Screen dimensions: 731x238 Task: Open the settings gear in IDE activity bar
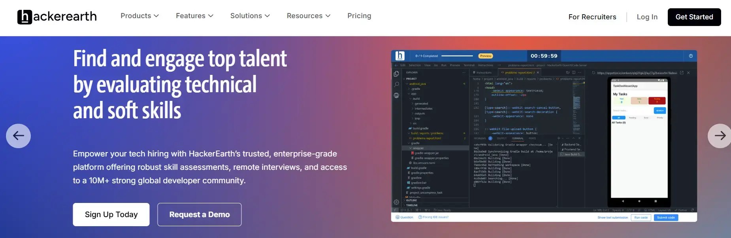(x=396, y=202)
